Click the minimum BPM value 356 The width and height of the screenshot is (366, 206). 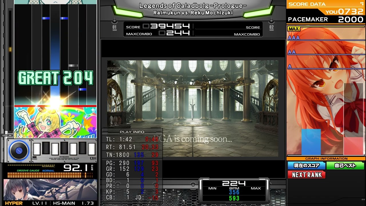[x=234, y=192]
